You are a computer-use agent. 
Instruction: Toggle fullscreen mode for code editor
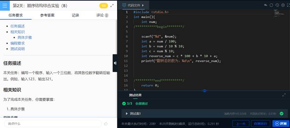[x=288, y=5]
